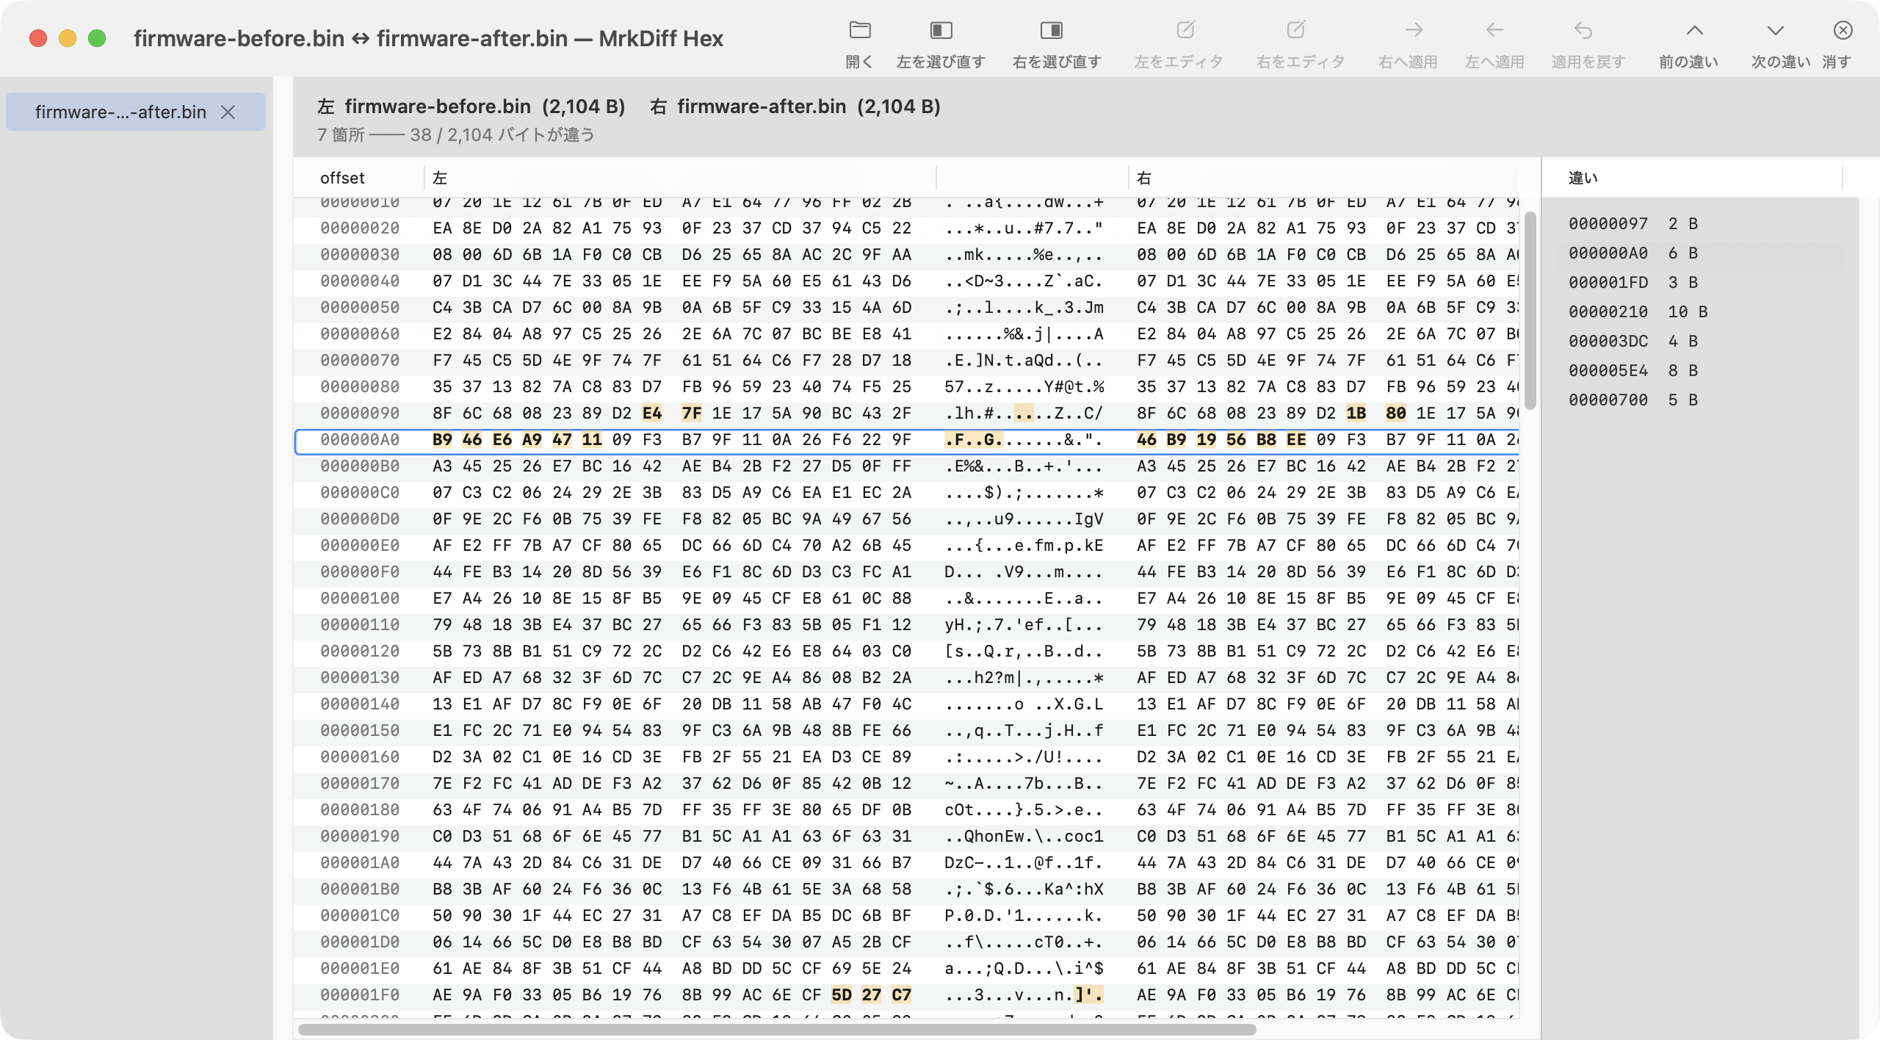Click the horizontal scrollbar below hex view

pos(777,1029)
